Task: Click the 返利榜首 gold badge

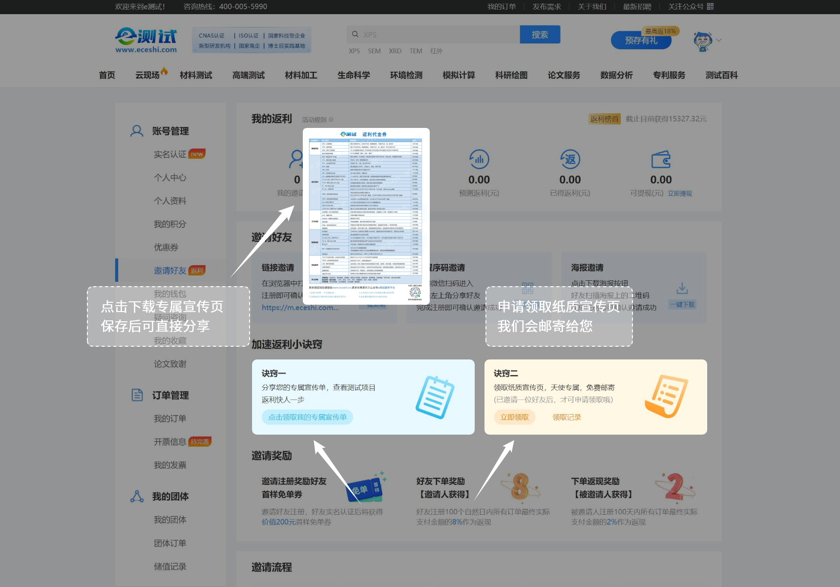Action: [x=604, y=119]
